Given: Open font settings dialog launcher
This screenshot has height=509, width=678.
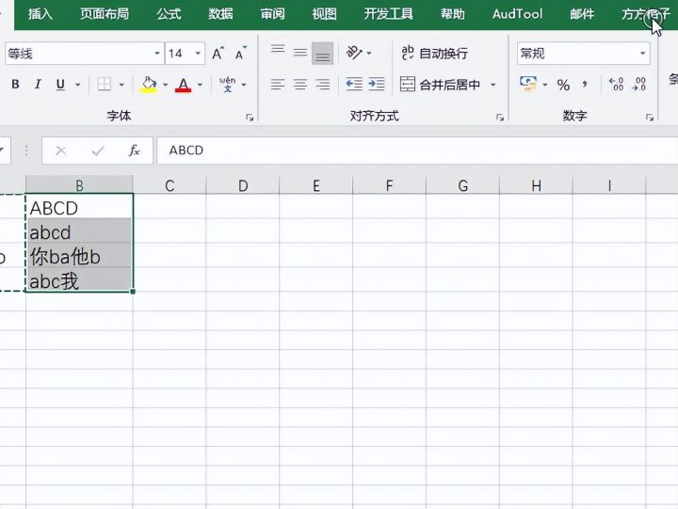Looking at the screenshot, I should (x=250, y=117).
